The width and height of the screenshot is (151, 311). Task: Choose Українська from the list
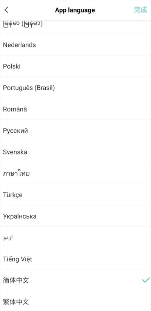pyautogui.click(x=75, y=216)
